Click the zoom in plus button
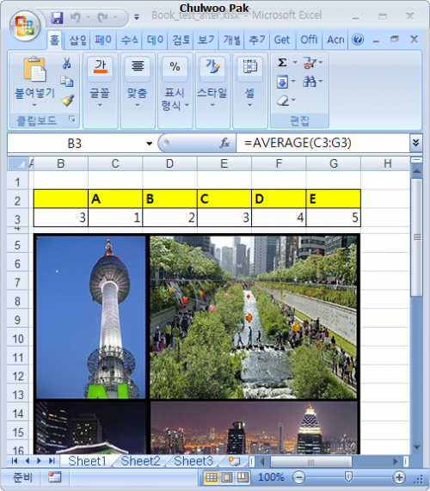 click(399, 477)
